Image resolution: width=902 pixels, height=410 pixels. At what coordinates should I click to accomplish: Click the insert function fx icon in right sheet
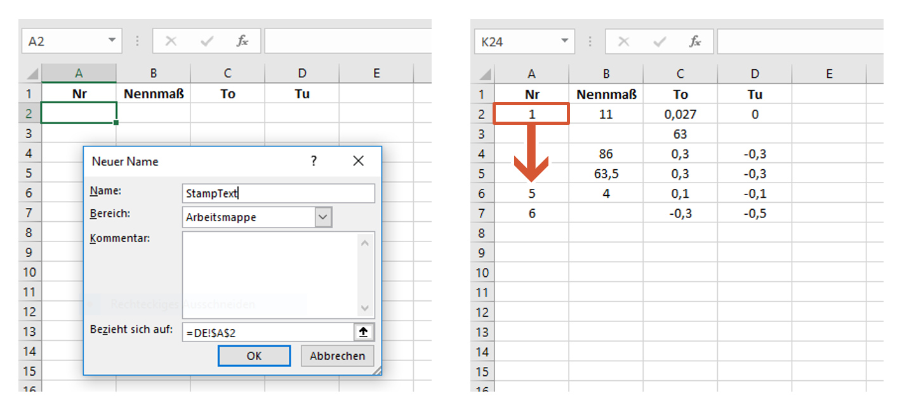695,41
